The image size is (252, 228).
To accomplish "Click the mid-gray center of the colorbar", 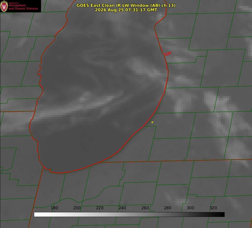I will click(x=129, y=215).
